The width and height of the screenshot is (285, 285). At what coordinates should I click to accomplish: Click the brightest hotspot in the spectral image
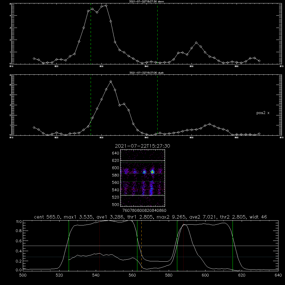tap(152, 172)
